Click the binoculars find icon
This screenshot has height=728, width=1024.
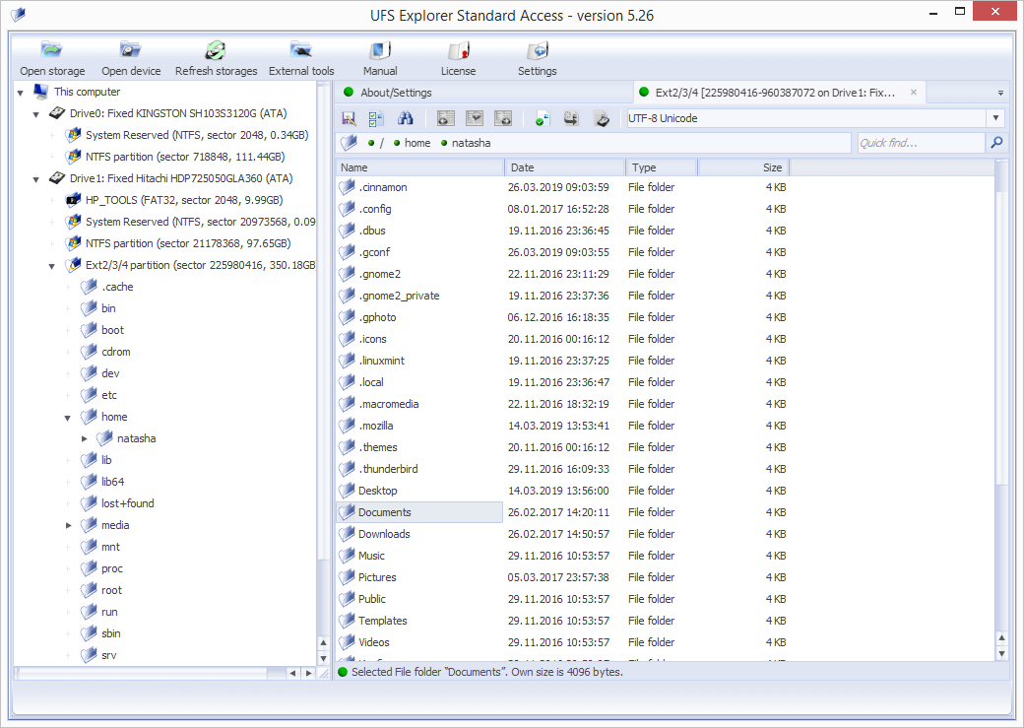pyautogui.click(x=405, y=119)
